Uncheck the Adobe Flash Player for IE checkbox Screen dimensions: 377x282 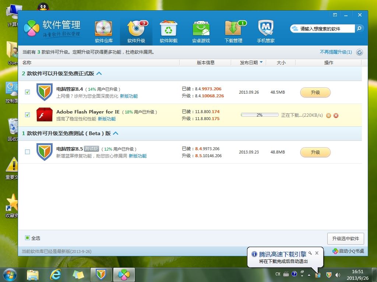click(27, 115)
